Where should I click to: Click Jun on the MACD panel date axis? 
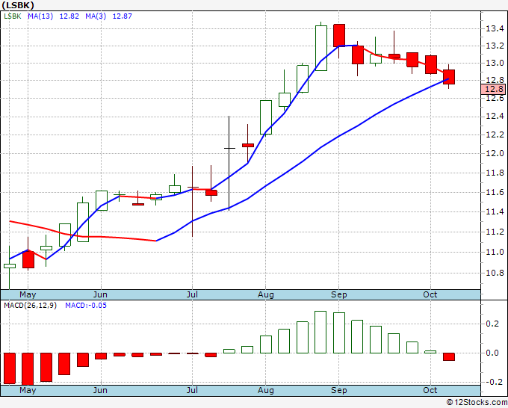point(100,390)
